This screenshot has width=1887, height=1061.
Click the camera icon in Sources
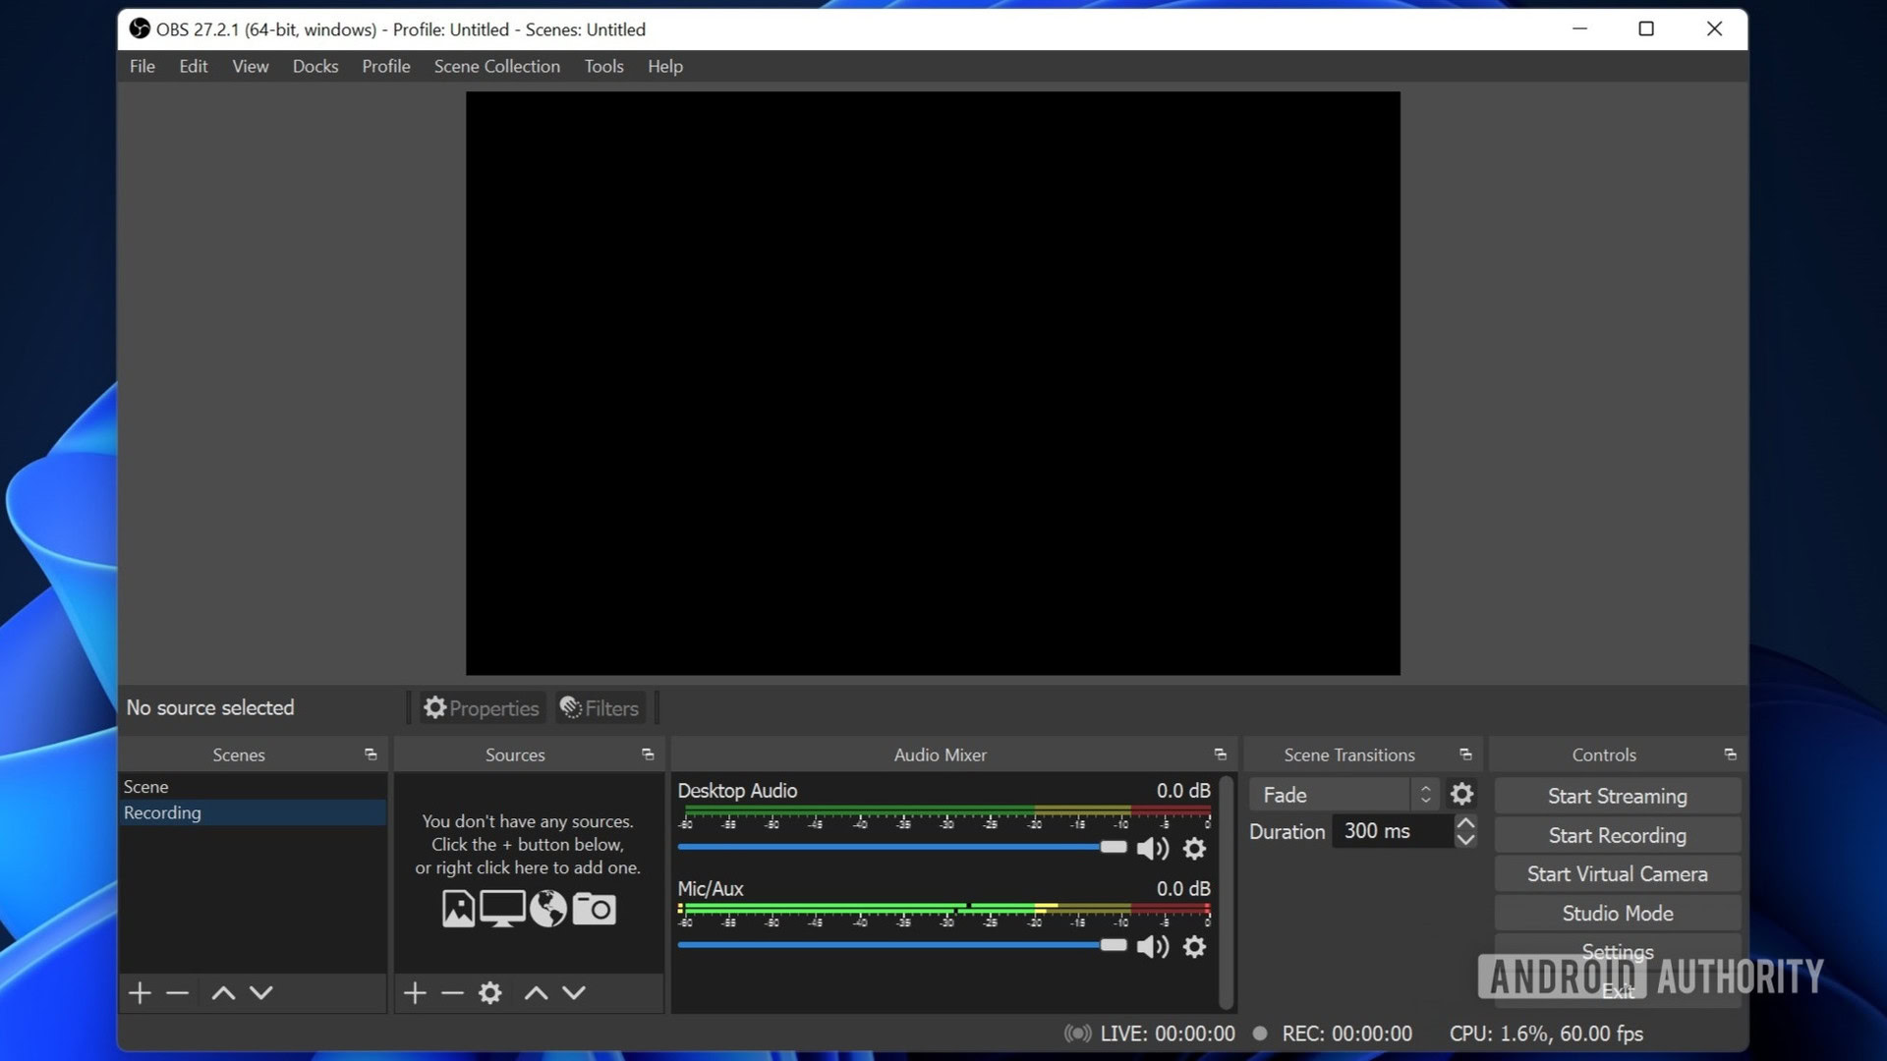[x=594, y=909]
